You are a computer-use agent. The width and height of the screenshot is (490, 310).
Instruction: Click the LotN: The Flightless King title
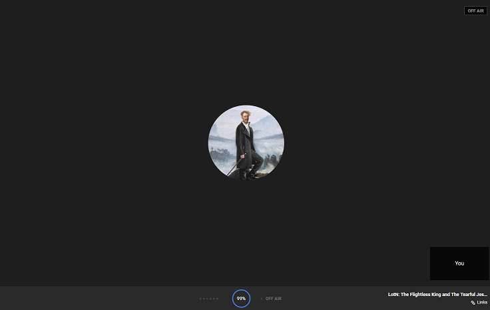pos(437,295)
